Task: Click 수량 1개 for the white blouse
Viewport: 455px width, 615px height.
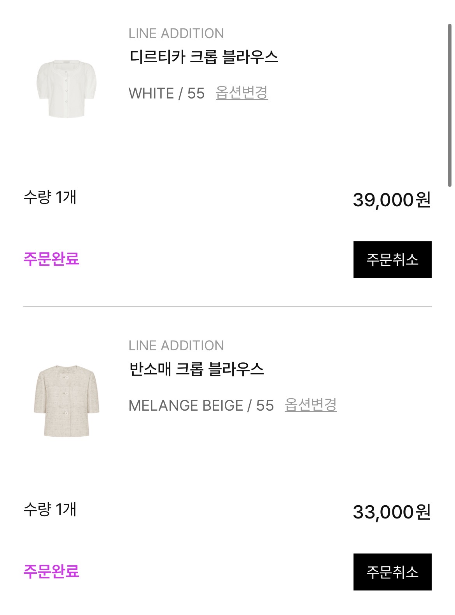Action: [x=50, y=197]
